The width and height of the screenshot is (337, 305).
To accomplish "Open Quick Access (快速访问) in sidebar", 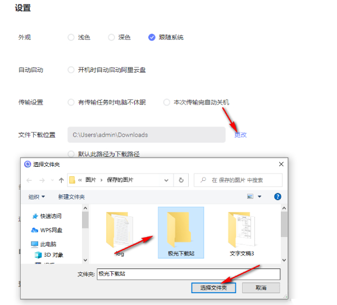I will pyautogui.click(x=50, y=216).
